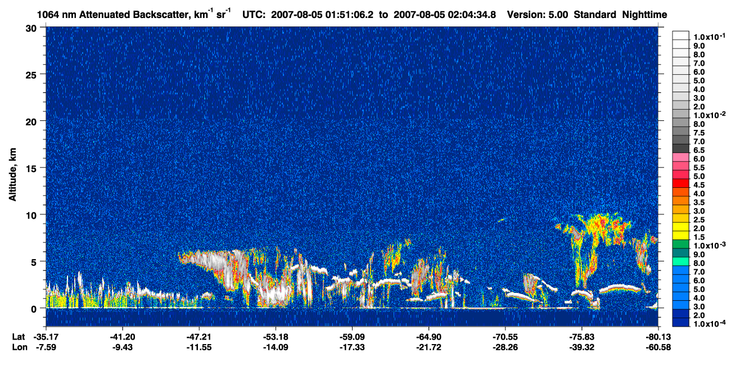Select the end time '2007-08-05 02:04:34.8'
Screen dimensions: 731x375
[x=444, y=15]
